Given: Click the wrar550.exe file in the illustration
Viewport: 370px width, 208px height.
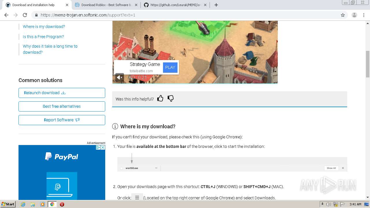Looking at the screenshot, I should (132, 168).
